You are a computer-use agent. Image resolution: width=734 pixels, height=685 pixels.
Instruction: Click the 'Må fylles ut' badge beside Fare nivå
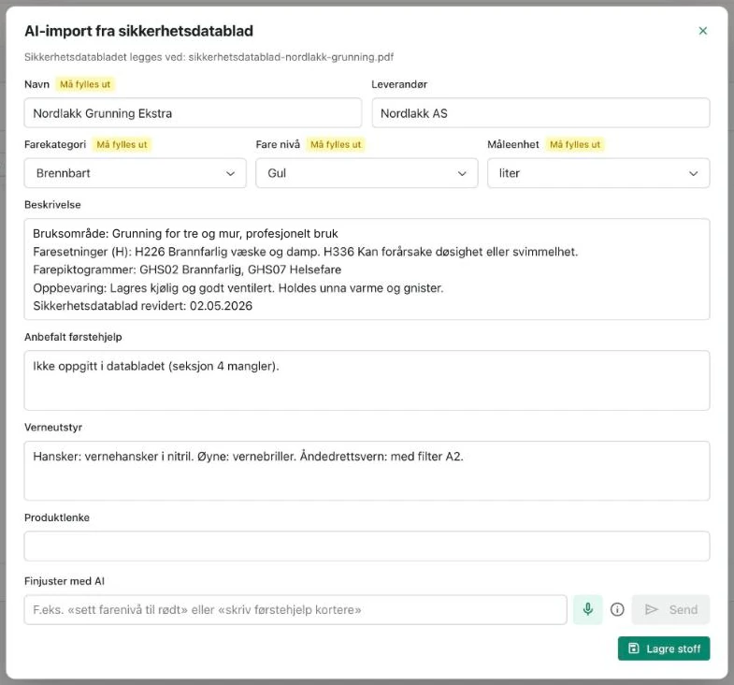(x=336, y=144)
